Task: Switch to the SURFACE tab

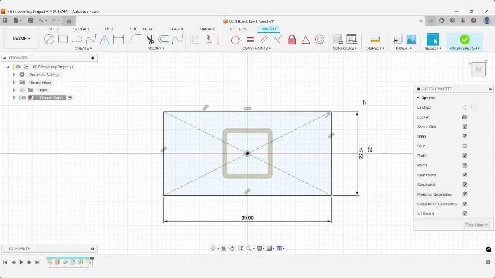Action: click(82, 29)
